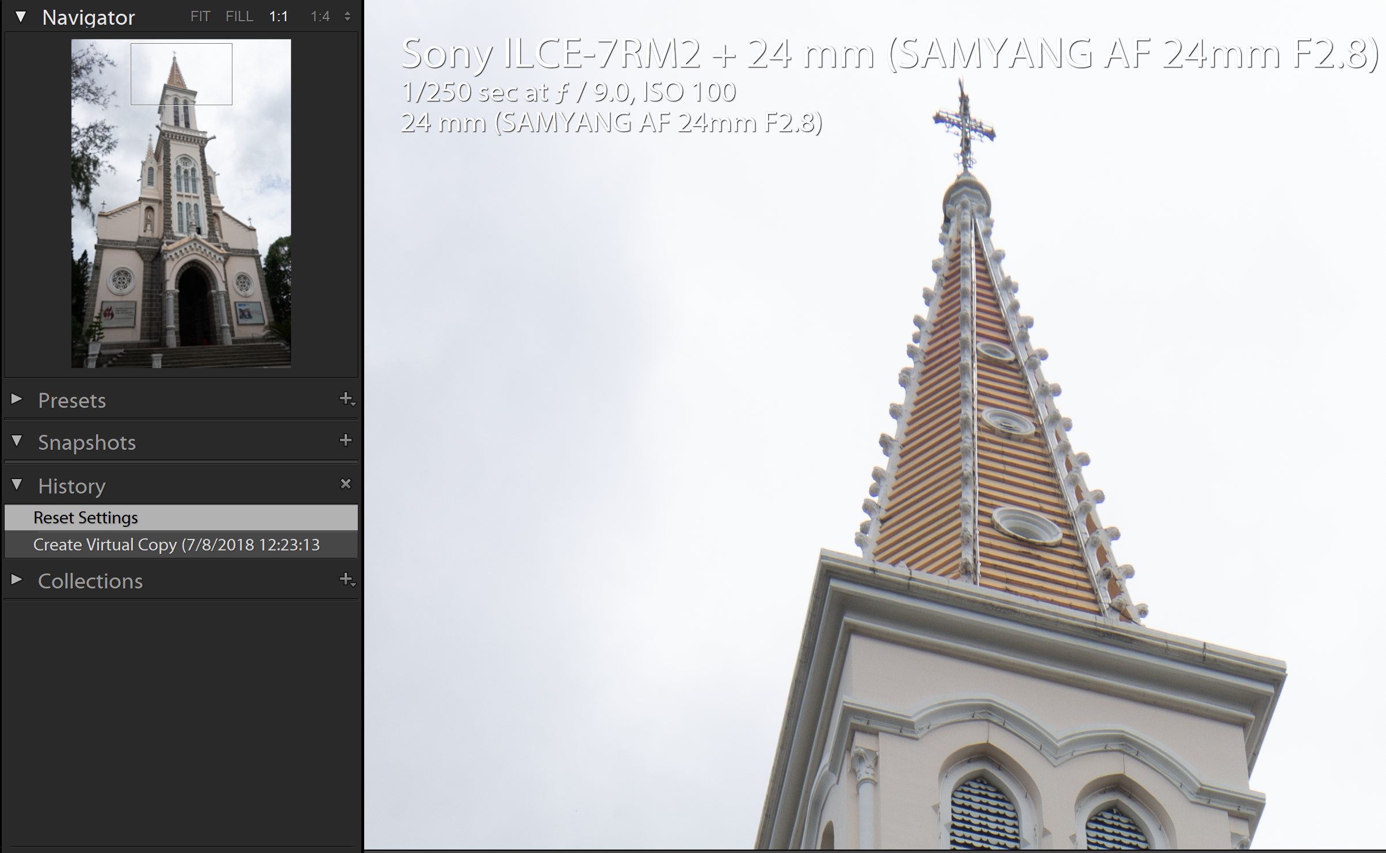Select the 1:4 zoom level

320,17
